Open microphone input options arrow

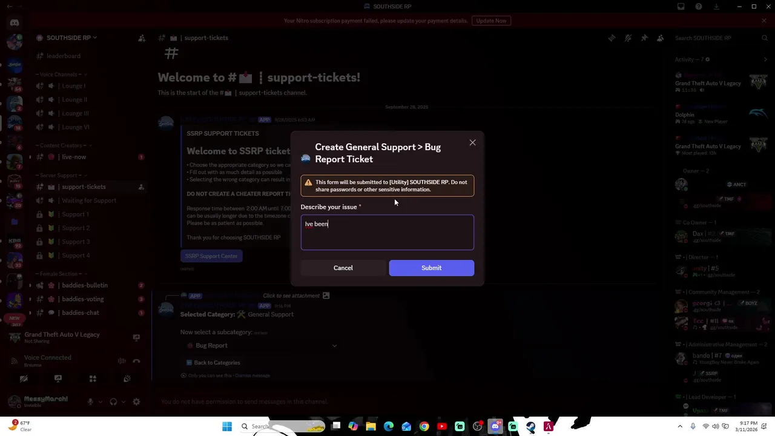click(x=100, y=401)
